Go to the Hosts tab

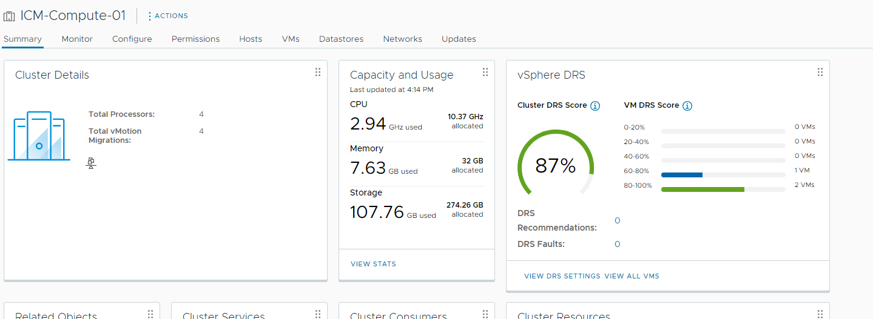coord(251,39)
